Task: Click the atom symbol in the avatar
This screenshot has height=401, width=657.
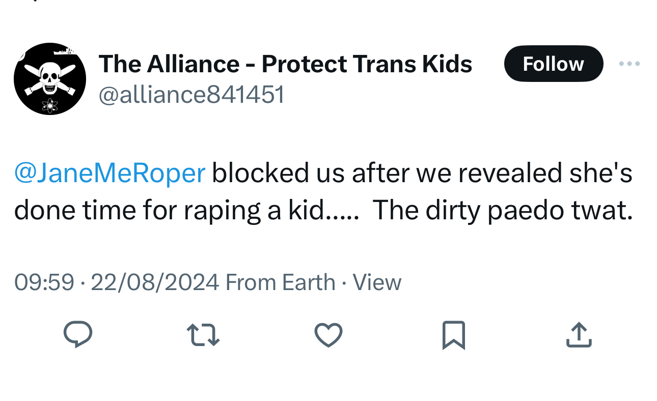Action: pos(50,106)
